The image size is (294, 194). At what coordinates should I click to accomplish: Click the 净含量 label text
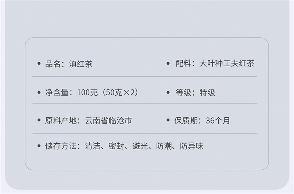pos(57,92)
